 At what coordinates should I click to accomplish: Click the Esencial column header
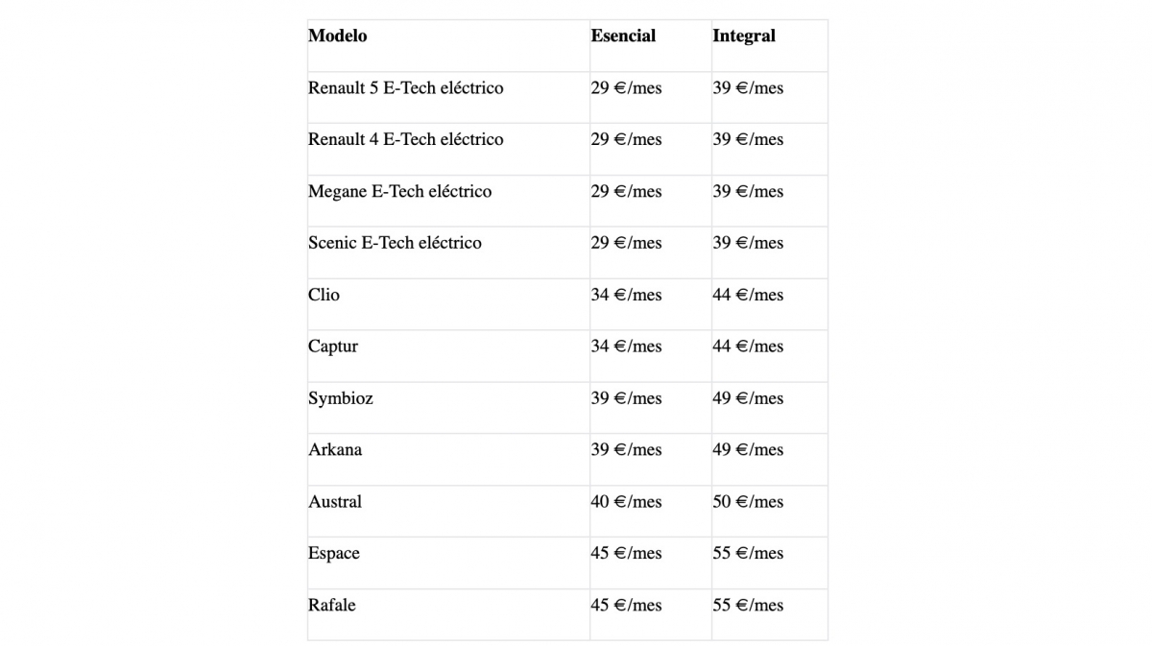(x=623, y=36)
